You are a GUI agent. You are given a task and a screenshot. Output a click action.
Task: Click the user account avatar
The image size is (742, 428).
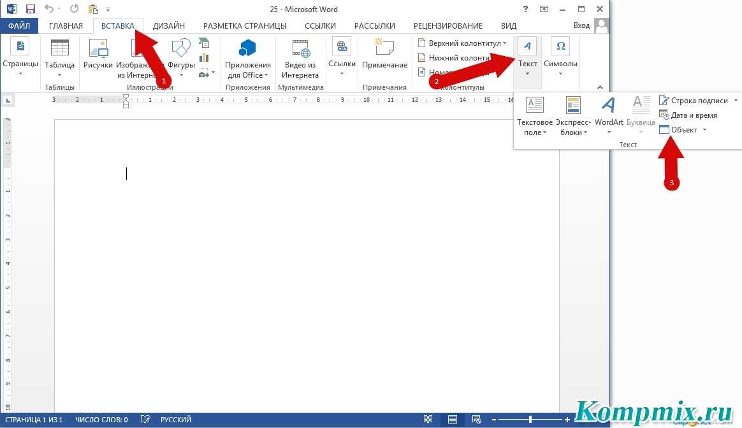point(601,25)
